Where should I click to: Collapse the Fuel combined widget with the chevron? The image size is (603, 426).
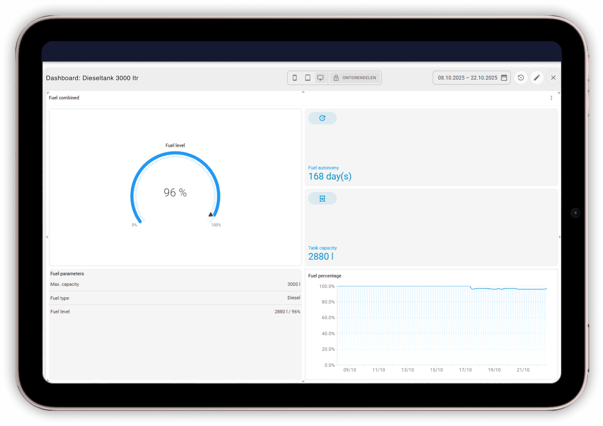click(x=303, y=92)
